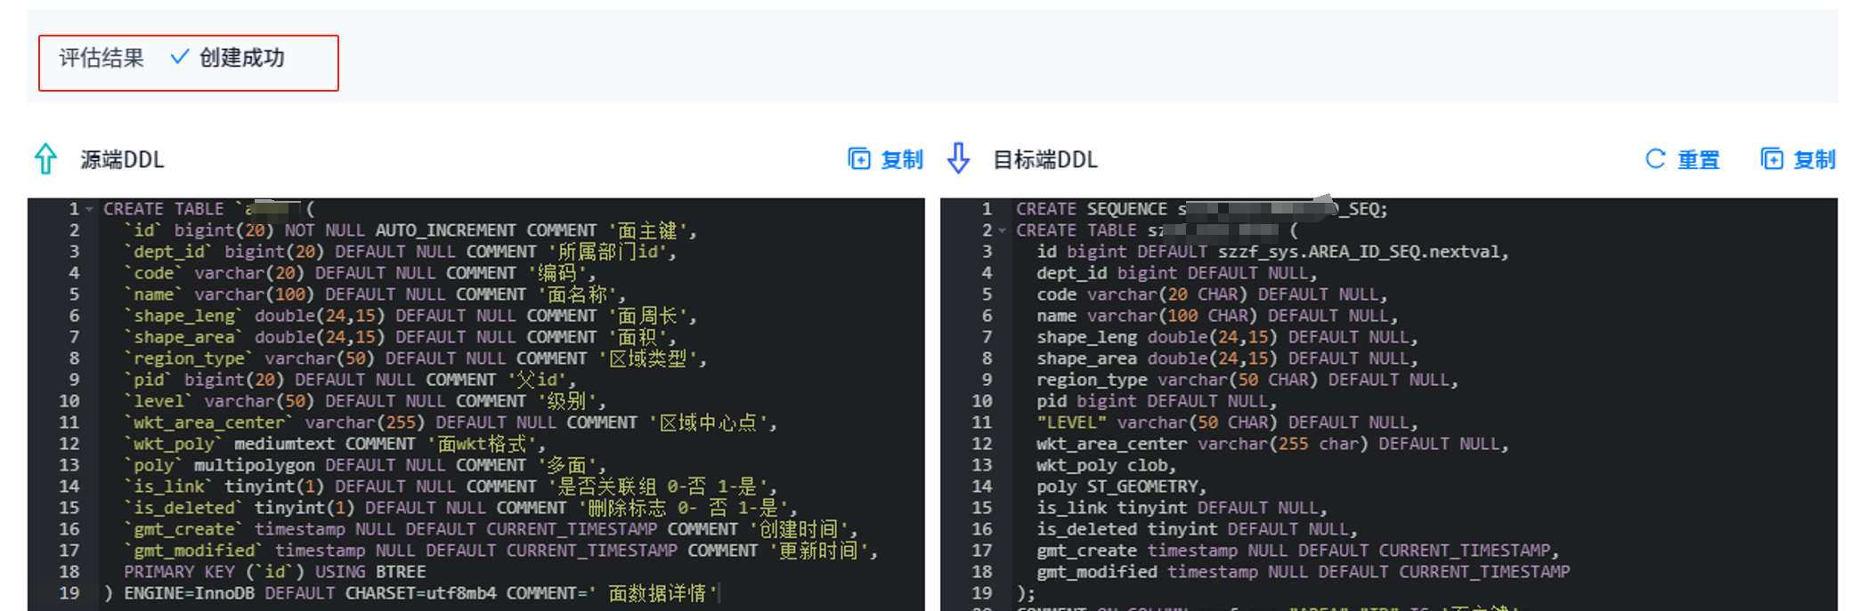
Task: Click source line with `wkt_area_center` varchar(255)
Action: (x=450, y=422)
